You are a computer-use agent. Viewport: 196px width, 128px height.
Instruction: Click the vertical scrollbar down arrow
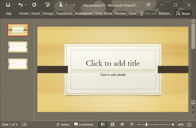coord(193,102)
